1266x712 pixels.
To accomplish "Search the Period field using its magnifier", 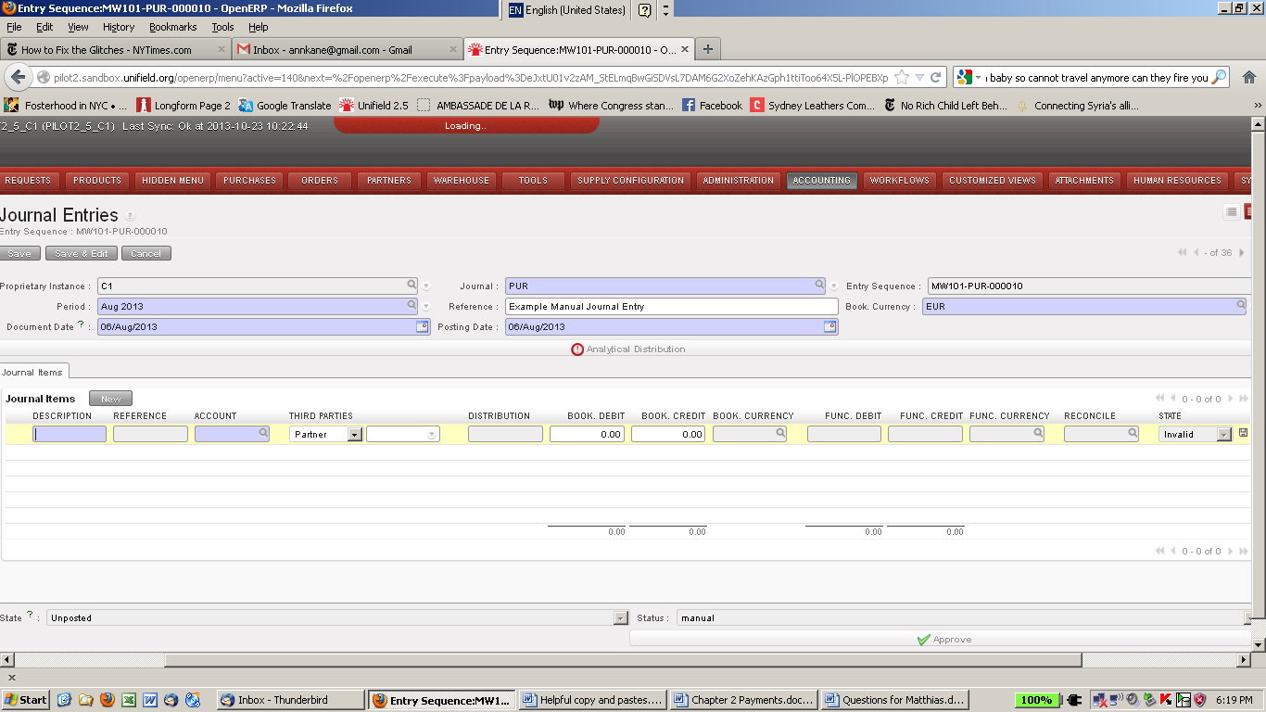I will click(x=411, y=305).
